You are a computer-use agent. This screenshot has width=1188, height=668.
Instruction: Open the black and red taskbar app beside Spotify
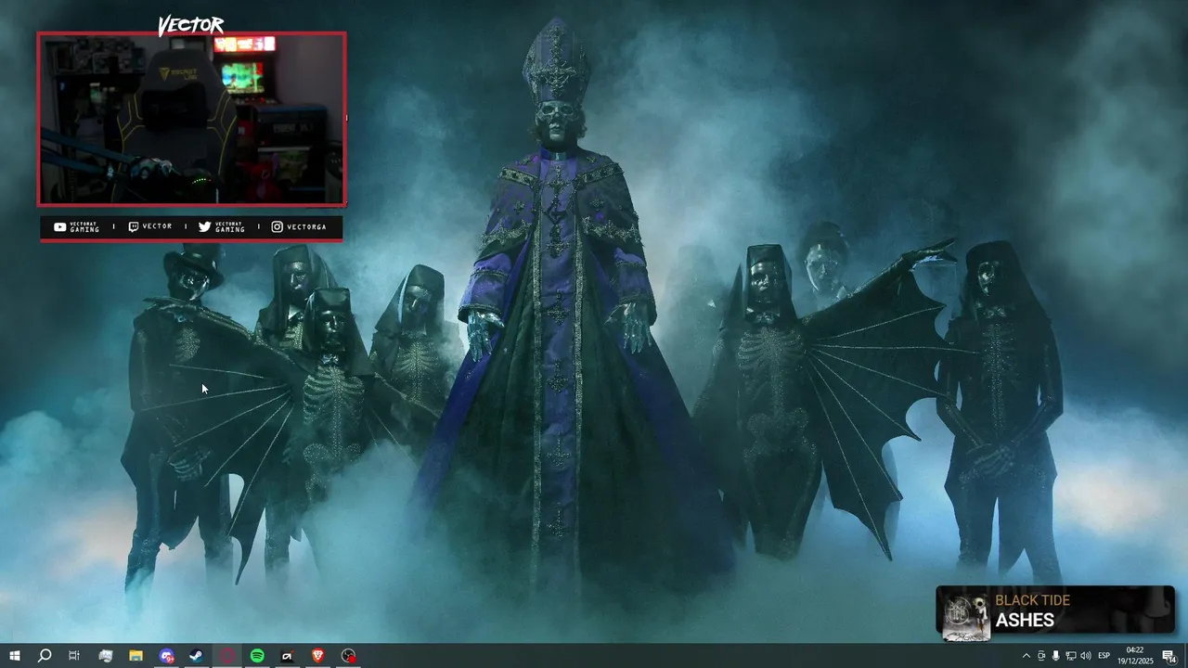tap(288, 656)
